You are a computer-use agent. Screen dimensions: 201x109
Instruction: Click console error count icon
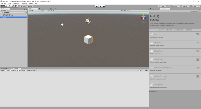pyautogui.click(x=147, y=70)
